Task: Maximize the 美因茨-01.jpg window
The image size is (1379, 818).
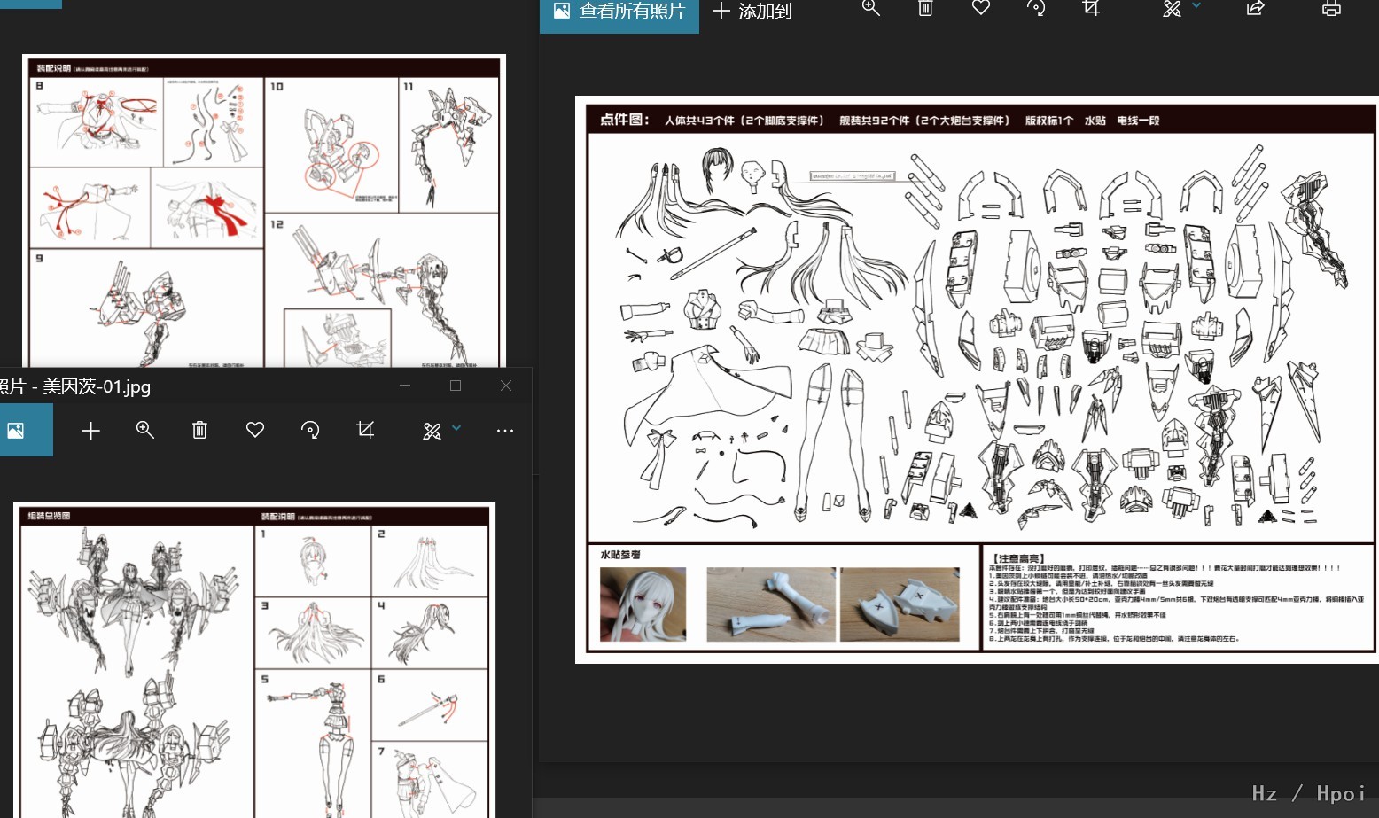Action: coord(456,386)
